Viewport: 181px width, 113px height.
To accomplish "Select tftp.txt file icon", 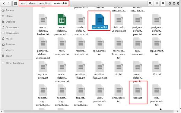I will coord(157,67).
